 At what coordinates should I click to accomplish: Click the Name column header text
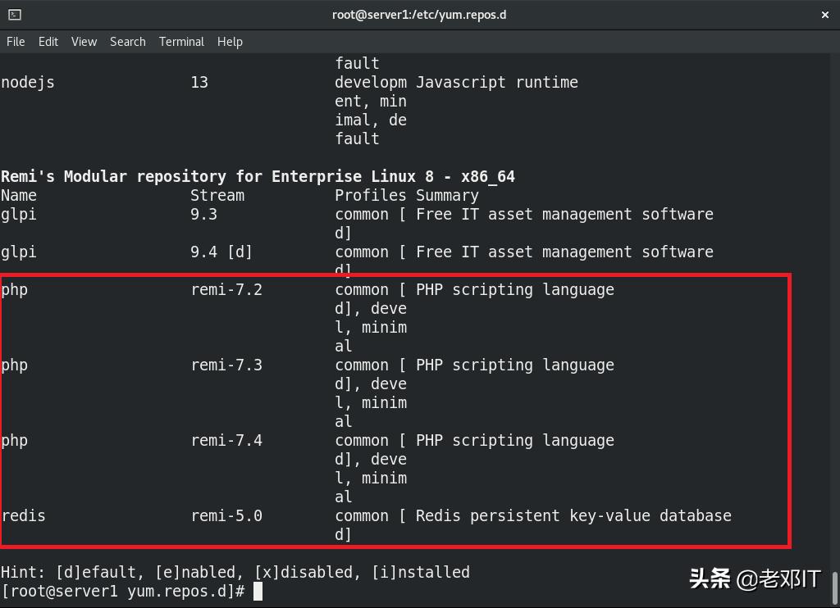pyautogui.click(x=18, y=195)
